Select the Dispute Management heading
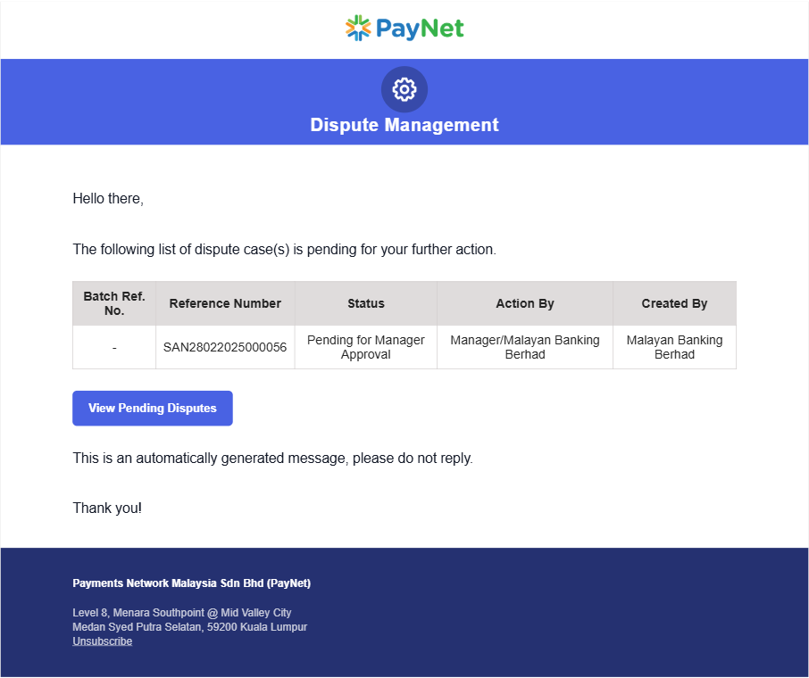Screen dimensions: 809x678 [404, 125]
